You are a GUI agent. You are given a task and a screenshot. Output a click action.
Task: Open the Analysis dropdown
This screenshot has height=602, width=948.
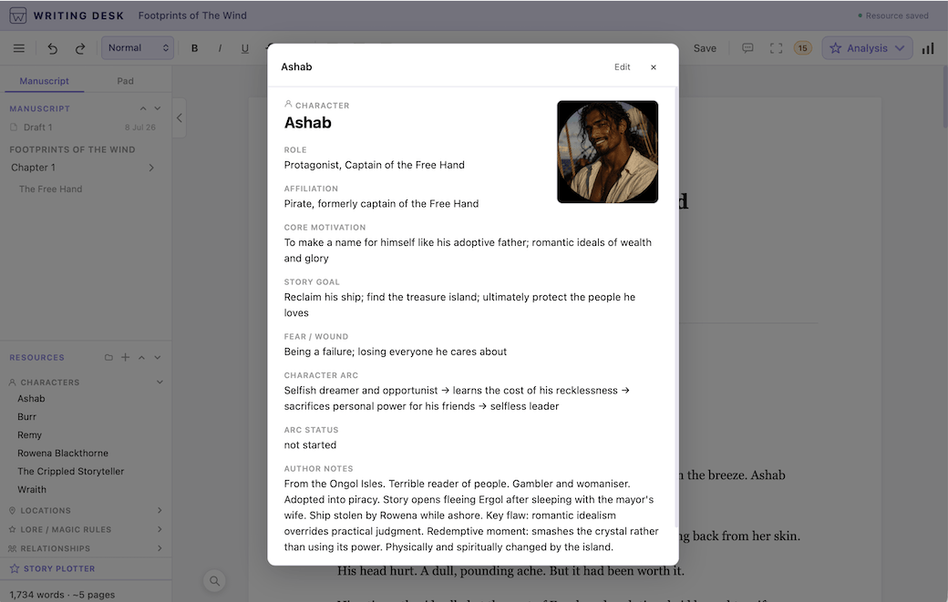(867, 48)
